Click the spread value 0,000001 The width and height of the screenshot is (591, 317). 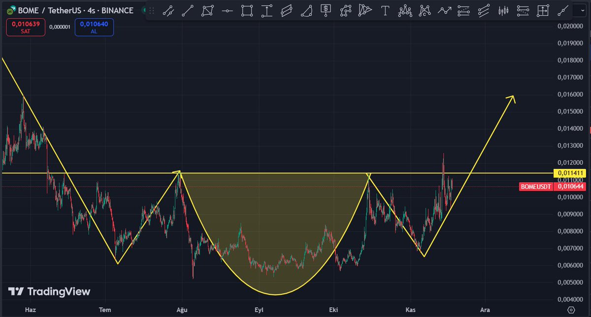tap(60, 27)
